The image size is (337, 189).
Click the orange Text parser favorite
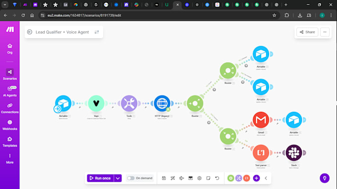pyautogui.click(x=246, y=178)
